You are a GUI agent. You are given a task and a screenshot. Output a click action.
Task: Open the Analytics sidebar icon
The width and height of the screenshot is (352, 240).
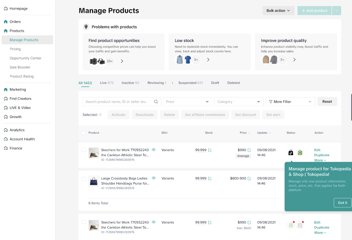(x=6, y=130)
